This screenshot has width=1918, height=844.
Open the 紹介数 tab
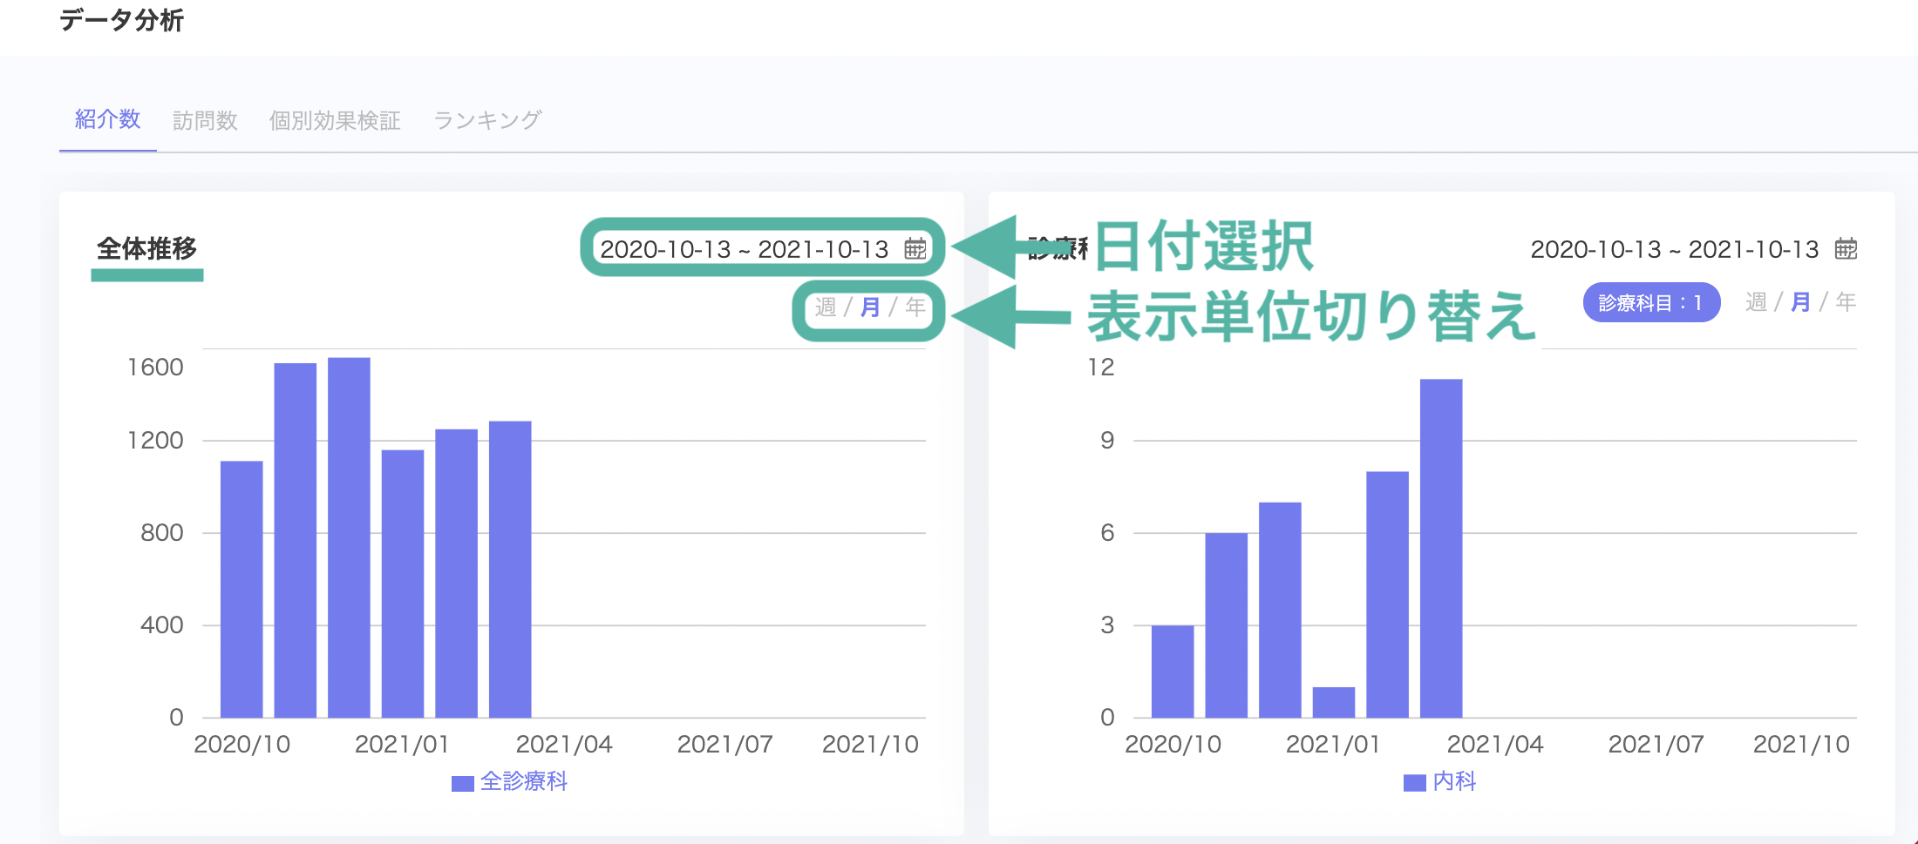[107, 119]
